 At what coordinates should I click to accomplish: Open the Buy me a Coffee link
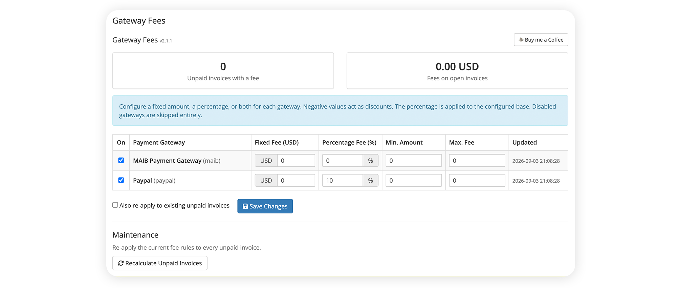pyautogui.click(x=541, y=40)
